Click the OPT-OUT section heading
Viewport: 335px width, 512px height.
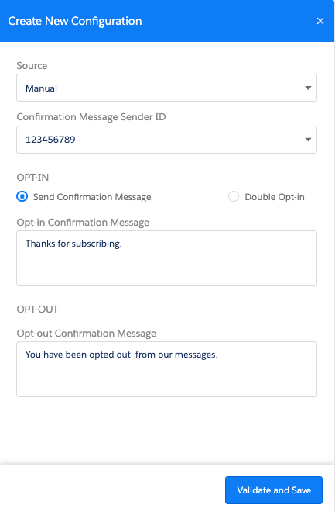[37, 310]
